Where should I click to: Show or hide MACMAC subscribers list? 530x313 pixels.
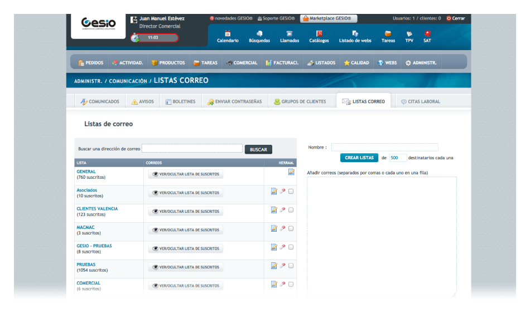(x=185, y=229)
